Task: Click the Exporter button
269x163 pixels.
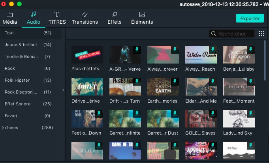Action: click(x=250, y=18)
